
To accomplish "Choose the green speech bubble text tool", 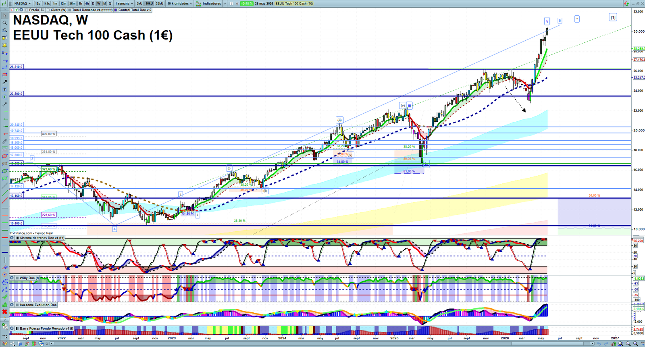I will click(x=4, y=97).
